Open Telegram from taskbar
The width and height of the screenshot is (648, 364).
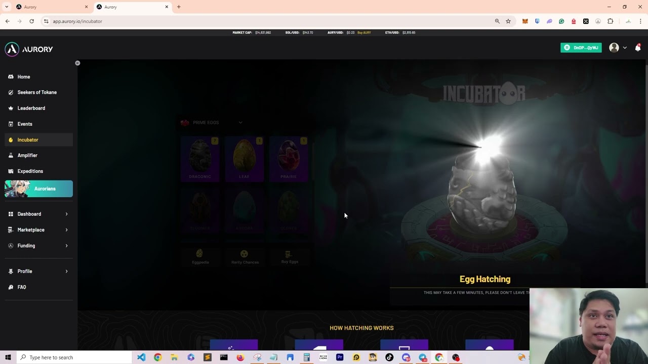[422, 357]
